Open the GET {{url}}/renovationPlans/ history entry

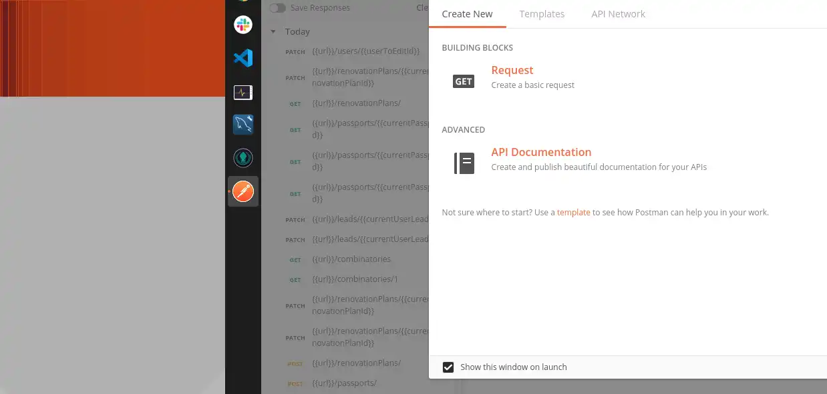coord(357,103)
